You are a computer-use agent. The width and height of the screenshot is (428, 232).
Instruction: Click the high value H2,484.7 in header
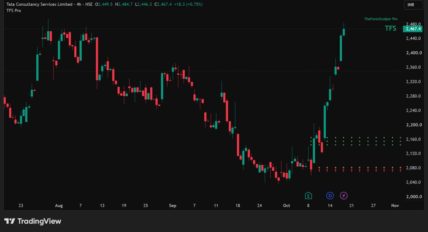pos(124,4)
